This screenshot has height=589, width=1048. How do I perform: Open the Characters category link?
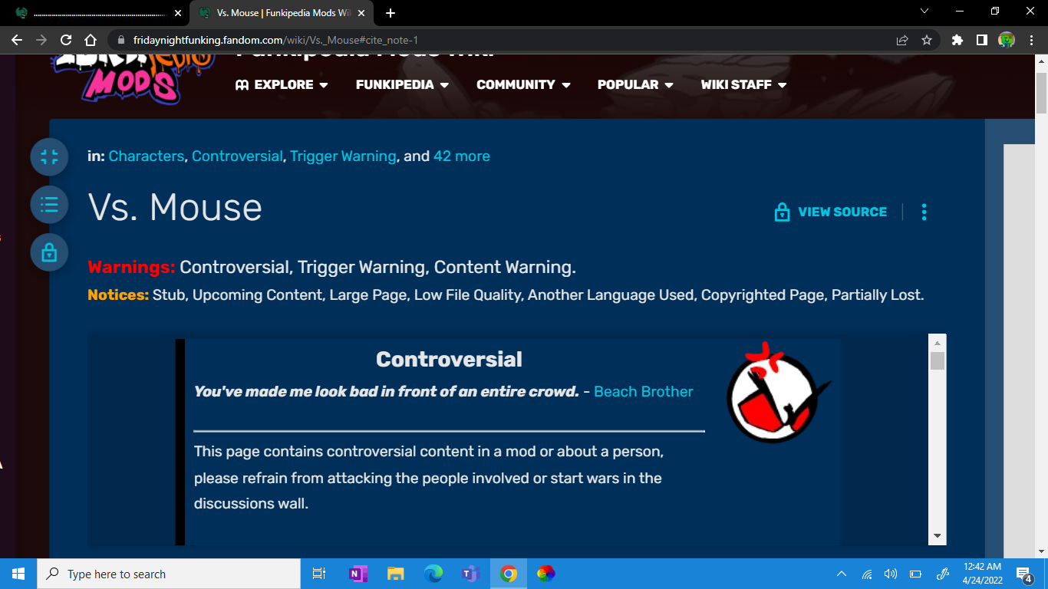(147, 156)
